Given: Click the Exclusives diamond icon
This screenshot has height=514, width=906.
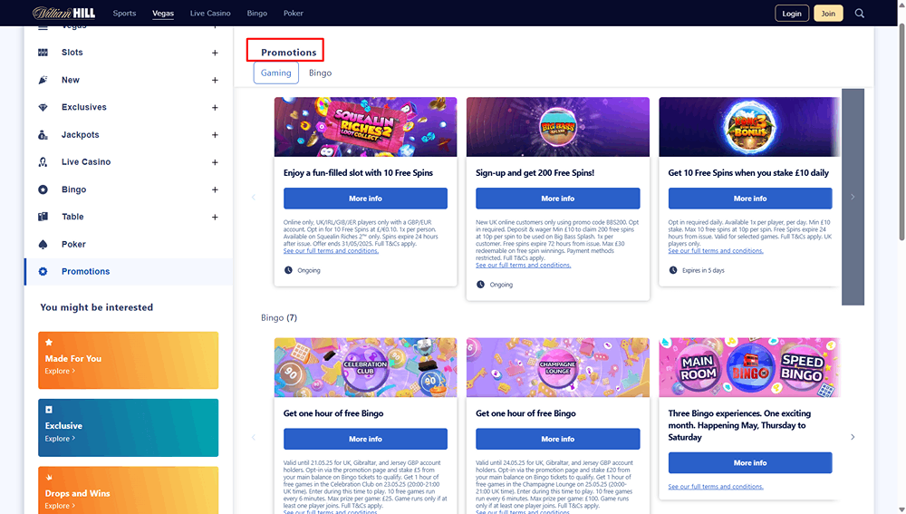Looking at the screenshot, I should (43, 108).
